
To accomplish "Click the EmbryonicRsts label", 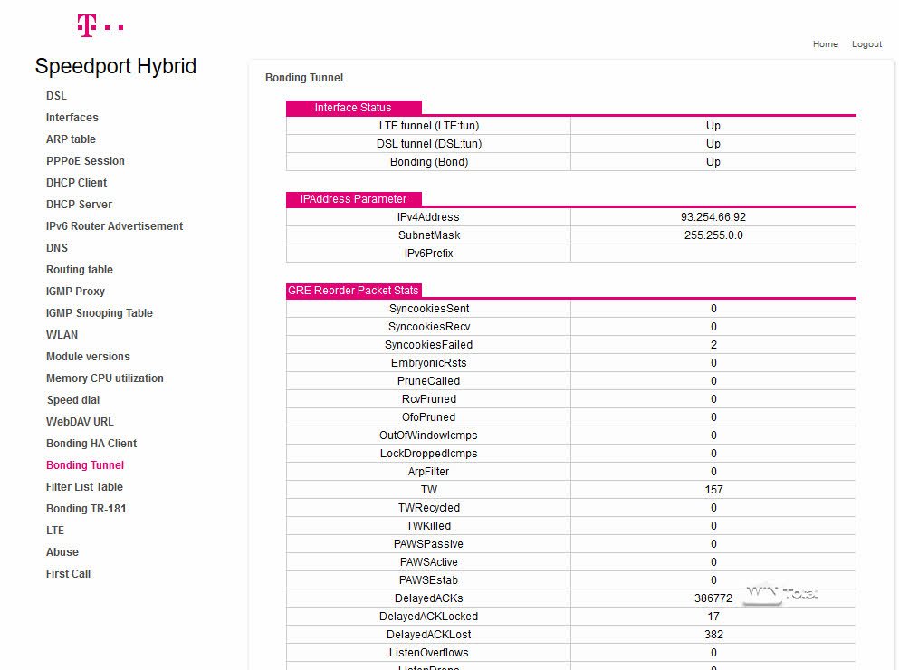I will (x=429, y=363).
